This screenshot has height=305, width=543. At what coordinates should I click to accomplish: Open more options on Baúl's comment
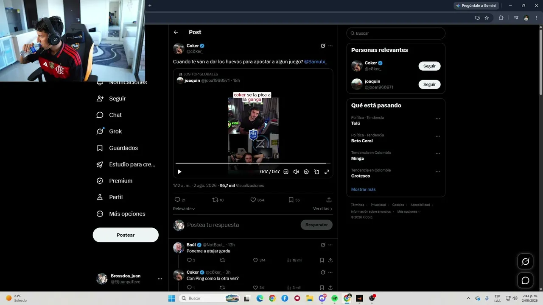coord(330,245)
